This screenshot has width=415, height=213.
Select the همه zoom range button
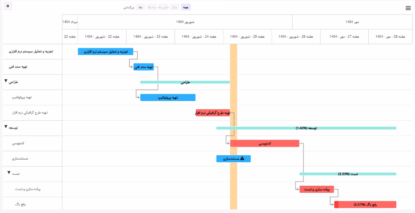186,7
